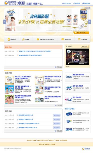Open the 活動訊息/試用品索取 navigation tab

[x=45, y=39]
